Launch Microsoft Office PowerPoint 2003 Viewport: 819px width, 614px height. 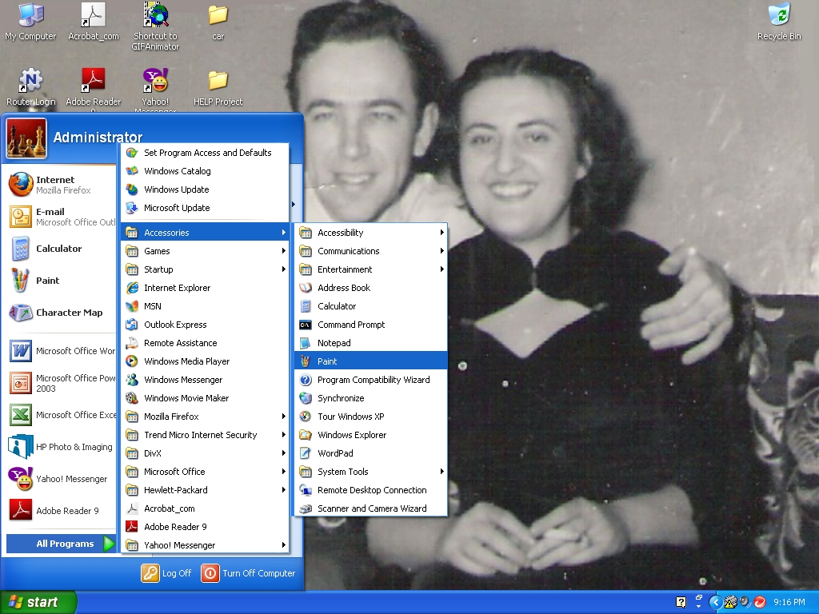pos(59,383)
